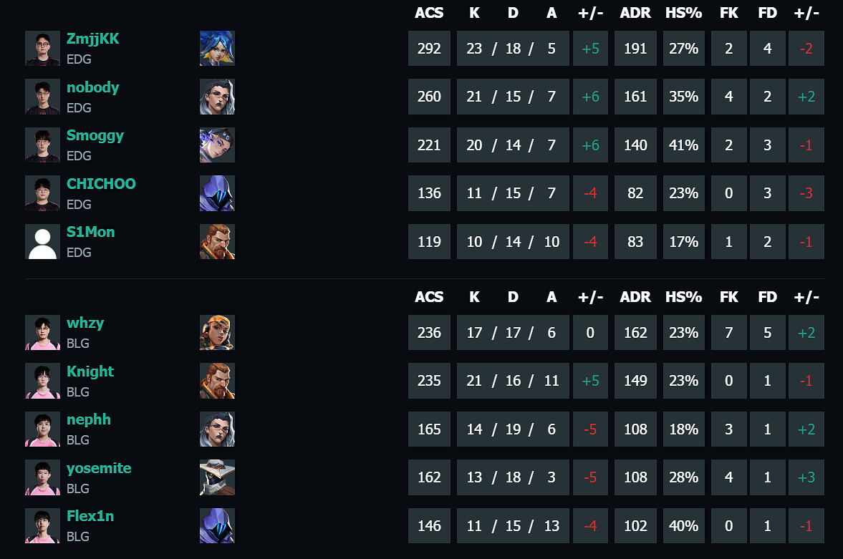Sort players by ADR header
The height and width of the screenshot is (559, 843).
(635, 13)
